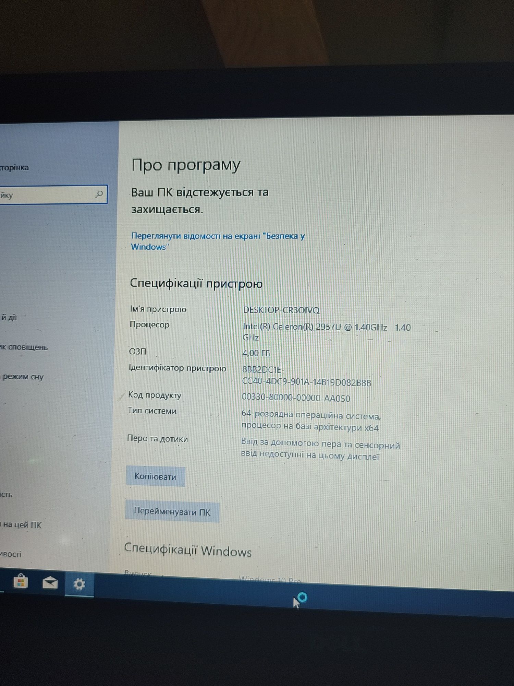514x686 pixels.
Task: Click the Перейменувати ПК button
Action: click(172, 512)
